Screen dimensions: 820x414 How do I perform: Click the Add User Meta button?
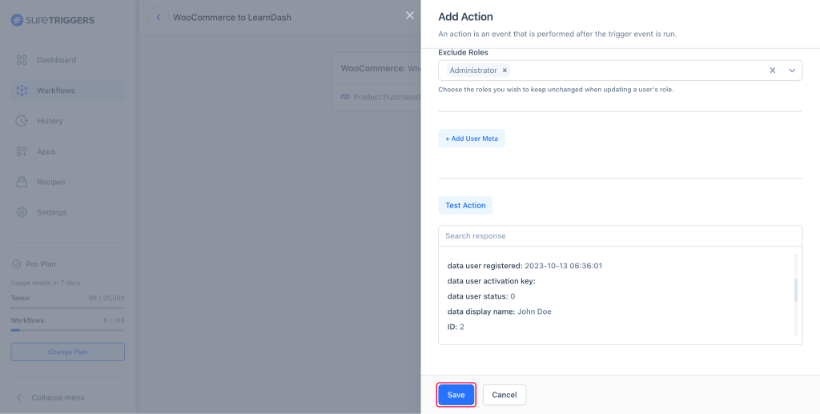pyautogui.click(x=472, y=139)
